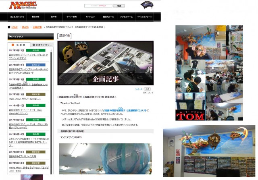Click the 企画記事 breadcrumb link
Screen dimensions: 258x180
(37, 27)
